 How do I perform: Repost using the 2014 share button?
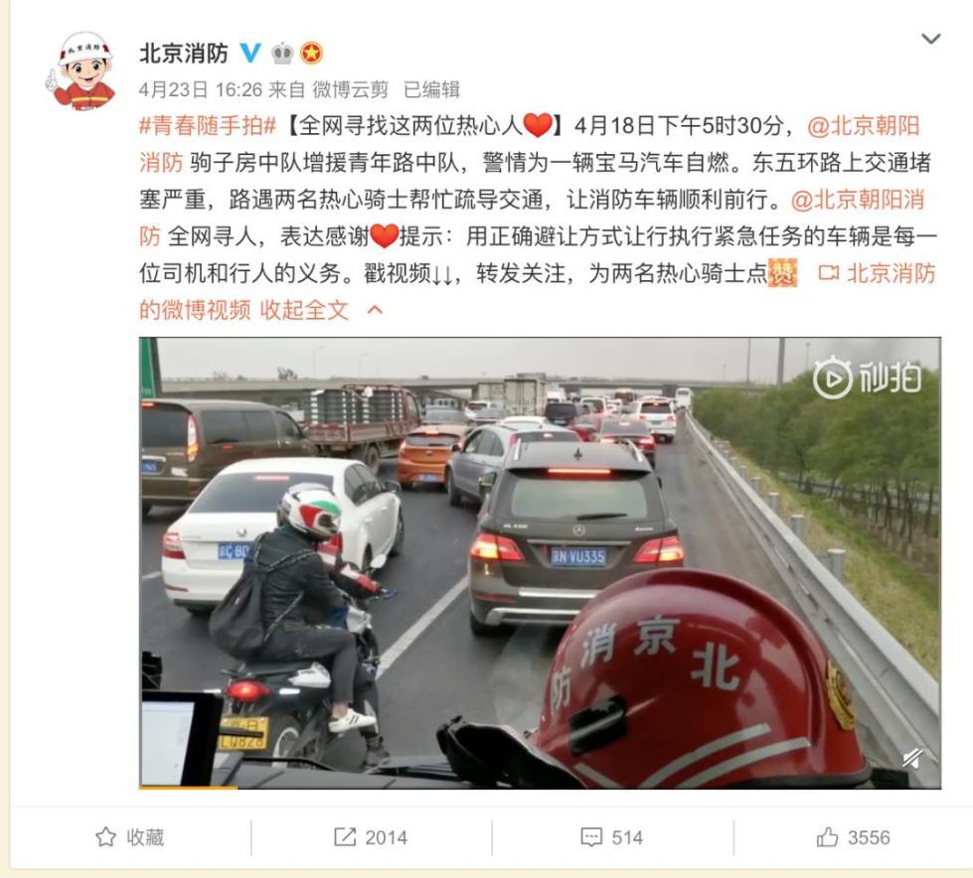371,837
